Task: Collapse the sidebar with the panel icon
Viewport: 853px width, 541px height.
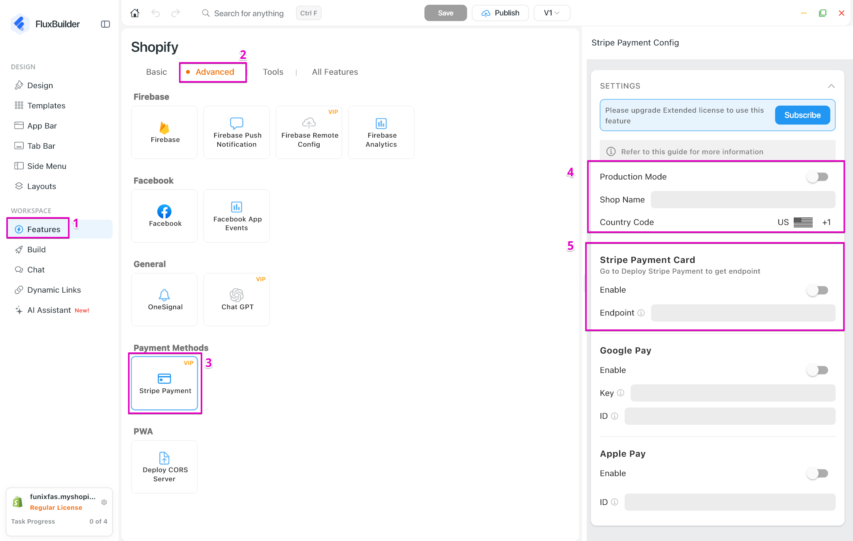Action: (x=105, y=24)
